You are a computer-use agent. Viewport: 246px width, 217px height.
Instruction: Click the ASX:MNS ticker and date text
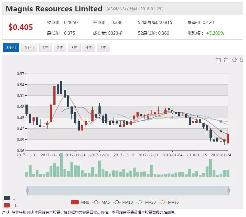coord(135,9)
